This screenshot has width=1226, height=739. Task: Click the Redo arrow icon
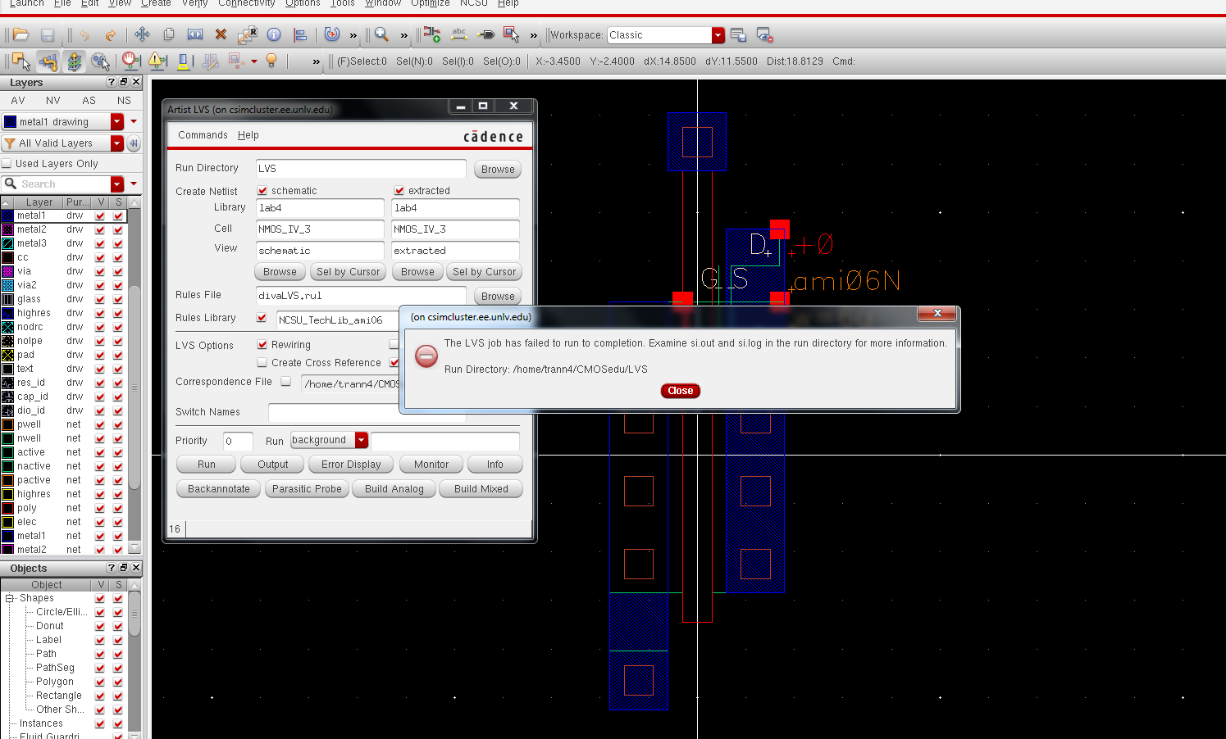(x=110, y=34)
